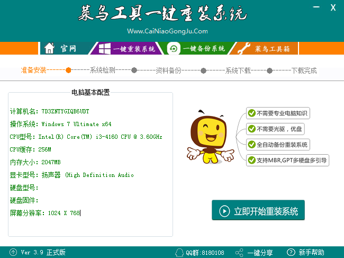Click the checkmark beside 全自动备份重装系统
The width and height of the screenshot is (344, 258).
[x=251, y=145]
